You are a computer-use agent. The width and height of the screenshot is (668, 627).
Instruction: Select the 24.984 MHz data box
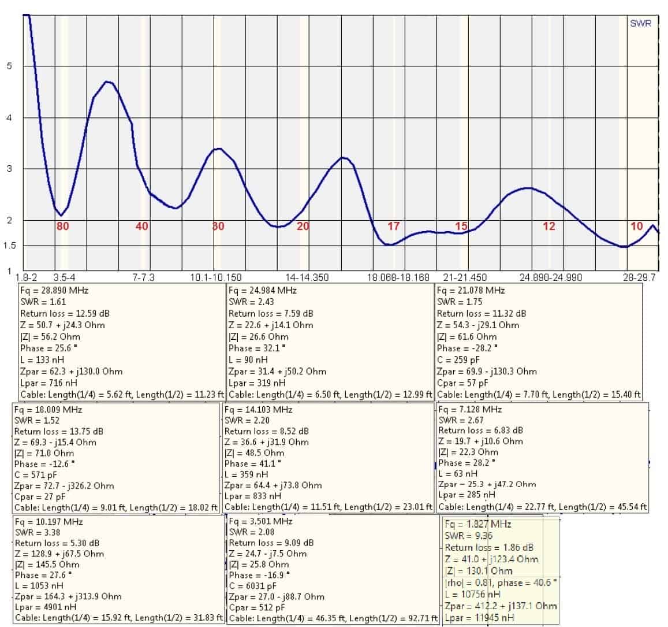coord(330,342)
